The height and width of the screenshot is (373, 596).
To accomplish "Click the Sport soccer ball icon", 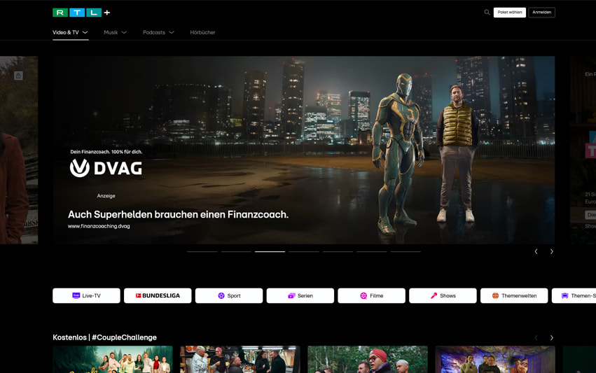I will [x=221, y=295].
